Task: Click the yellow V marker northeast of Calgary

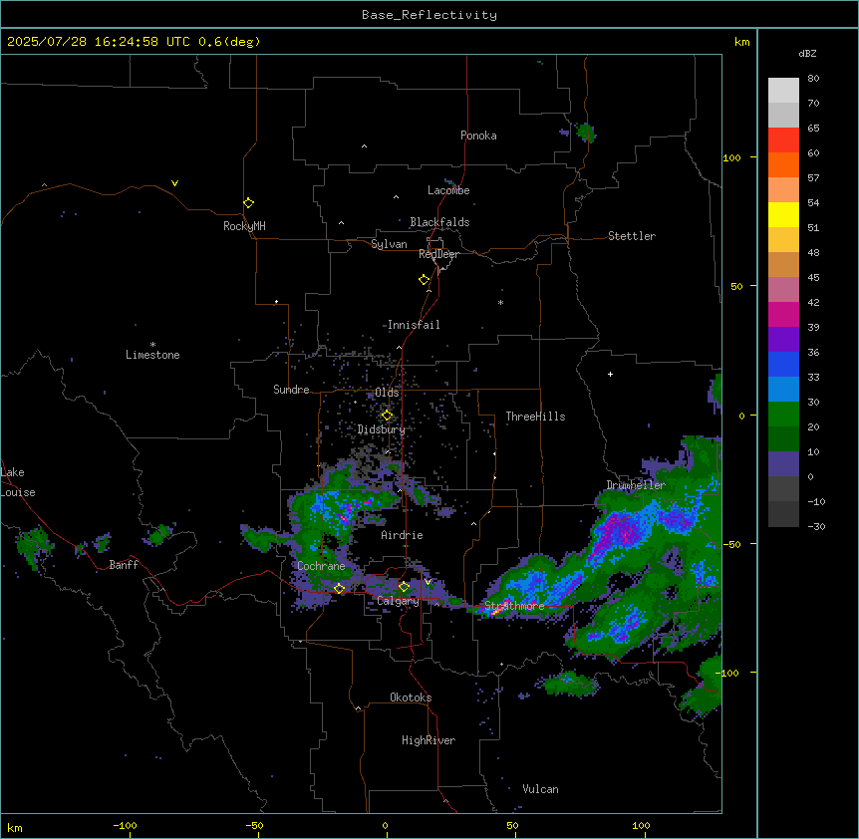Action: (428, 582)
